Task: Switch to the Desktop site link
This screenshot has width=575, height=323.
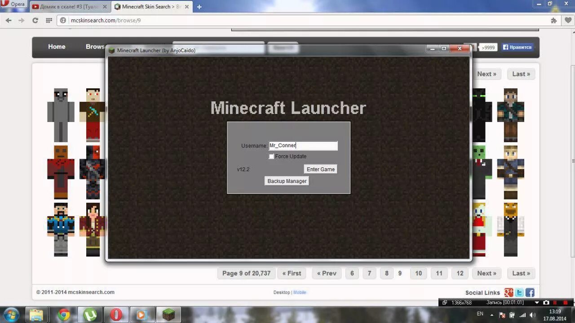Action: pyautogui.click(x=282, y=292)
